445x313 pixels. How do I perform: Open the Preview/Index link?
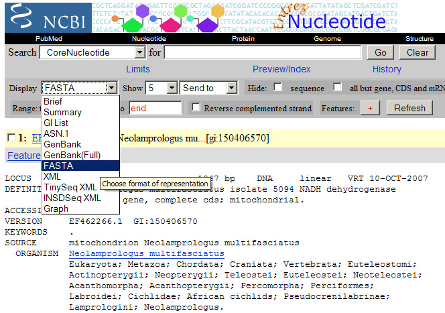point(281,69)
